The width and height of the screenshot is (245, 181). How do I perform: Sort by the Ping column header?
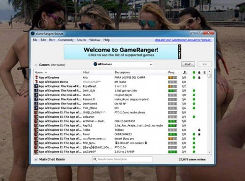pyautogui.click(x=171, y=72)
